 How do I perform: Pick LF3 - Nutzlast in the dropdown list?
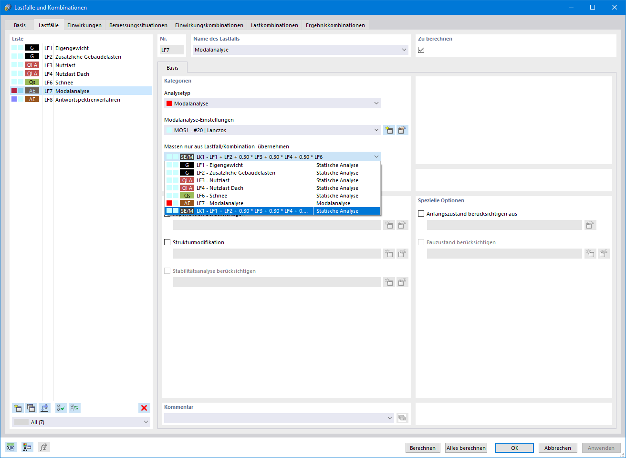click(x=272, y=180)
